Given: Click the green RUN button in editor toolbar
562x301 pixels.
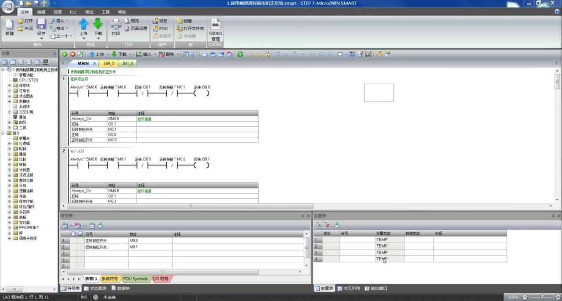Looking at the screenshot, I should click(65, 54).
